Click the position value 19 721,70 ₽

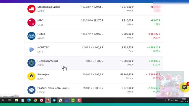tap(127, 47)
